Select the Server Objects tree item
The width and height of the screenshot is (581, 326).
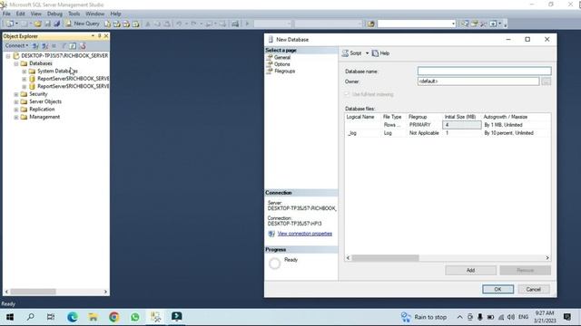(45, 101)
